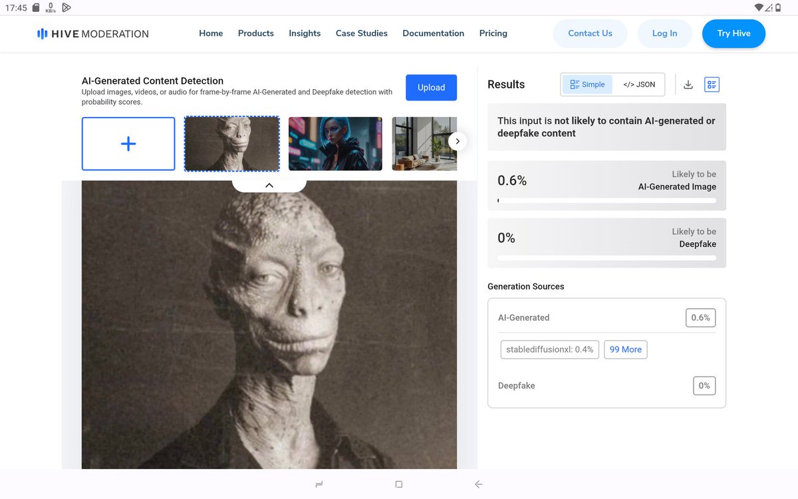Click the Generation Sources heading
The height and width of the screenshot is (499, 798).
[525, 286]
